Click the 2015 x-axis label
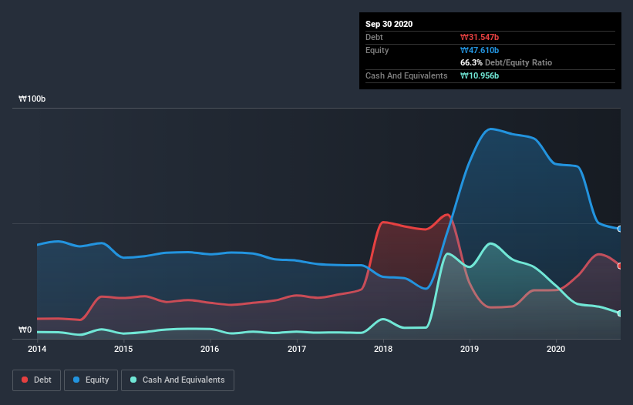Viewport: 633px width, 405px height. [123, 349]
